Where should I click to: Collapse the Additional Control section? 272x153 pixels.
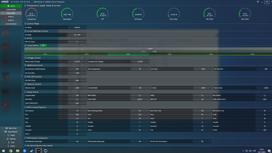point(25,65)
